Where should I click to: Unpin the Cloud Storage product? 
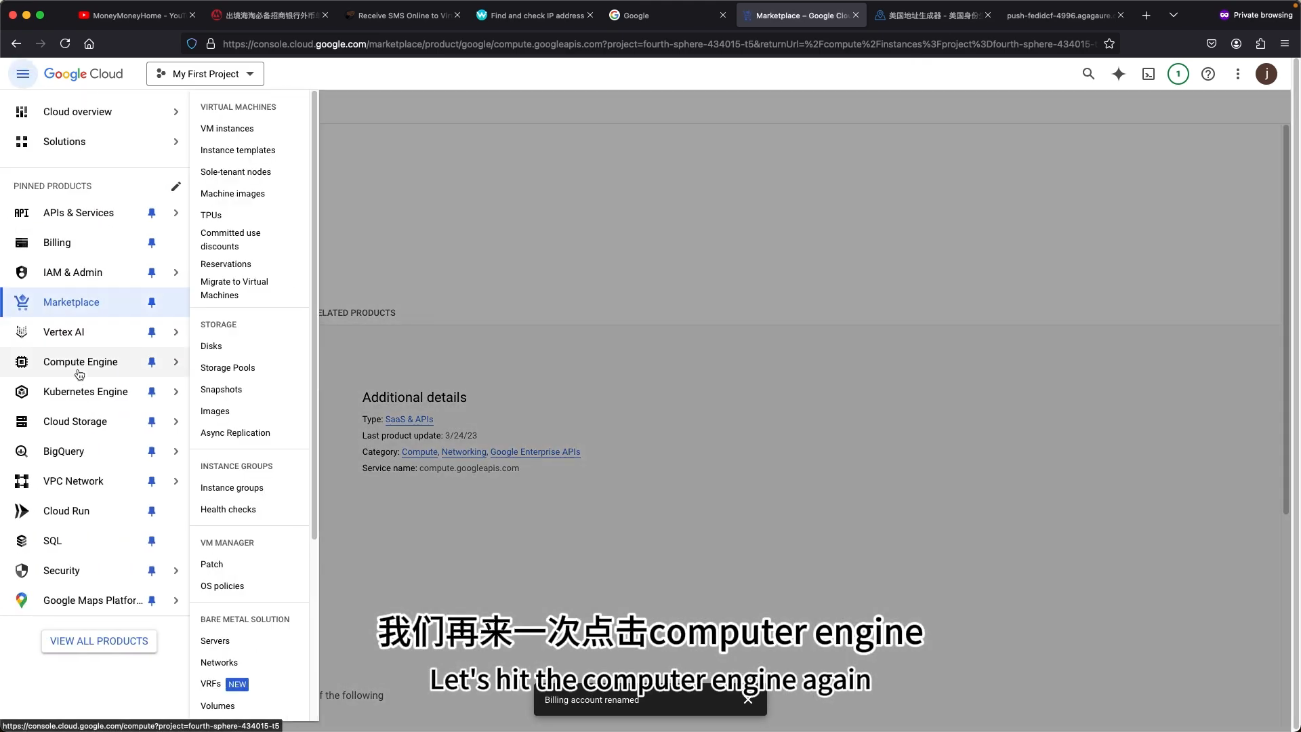coord(152,422)
